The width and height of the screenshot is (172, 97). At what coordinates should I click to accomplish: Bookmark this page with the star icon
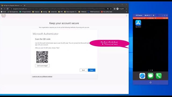point(111,9)
